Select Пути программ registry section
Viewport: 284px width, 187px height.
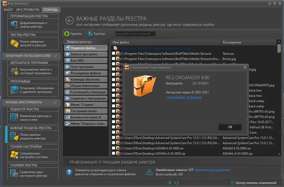click(86, 67)
